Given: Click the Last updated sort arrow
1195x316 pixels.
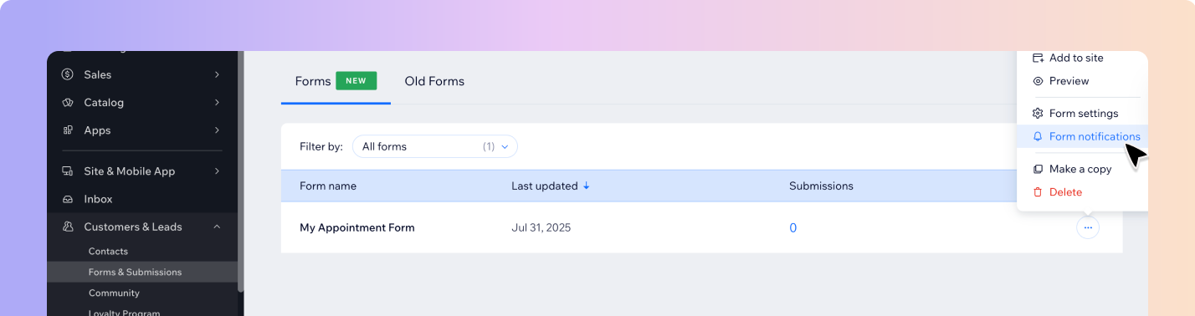Looking at the screenshot, I should pos(586,186).
